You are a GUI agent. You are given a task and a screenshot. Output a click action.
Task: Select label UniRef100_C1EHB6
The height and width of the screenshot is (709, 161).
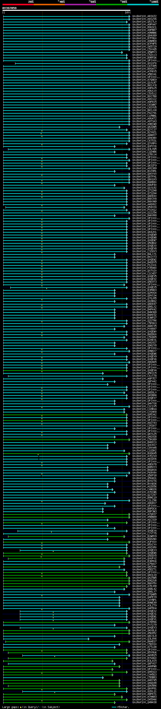[x=144, y=152]
